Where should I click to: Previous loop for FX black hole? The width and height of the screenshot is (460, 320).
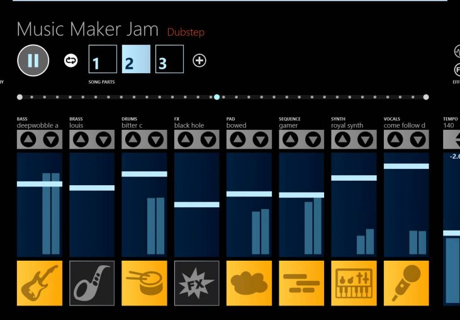186,139
